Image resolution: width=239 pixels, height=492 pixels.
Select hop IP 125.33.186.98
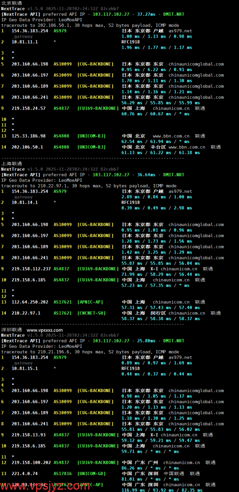point(28,136)
